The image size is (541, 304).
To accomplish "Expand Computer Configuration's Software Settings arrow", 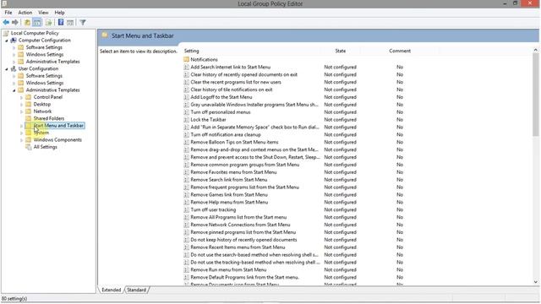I will 14,47.
